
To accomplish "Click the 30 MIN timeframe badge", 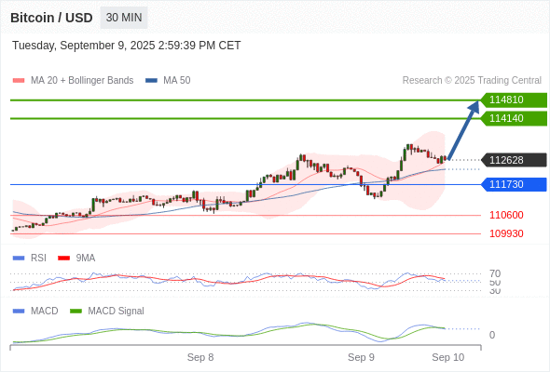I will point(124,18).
